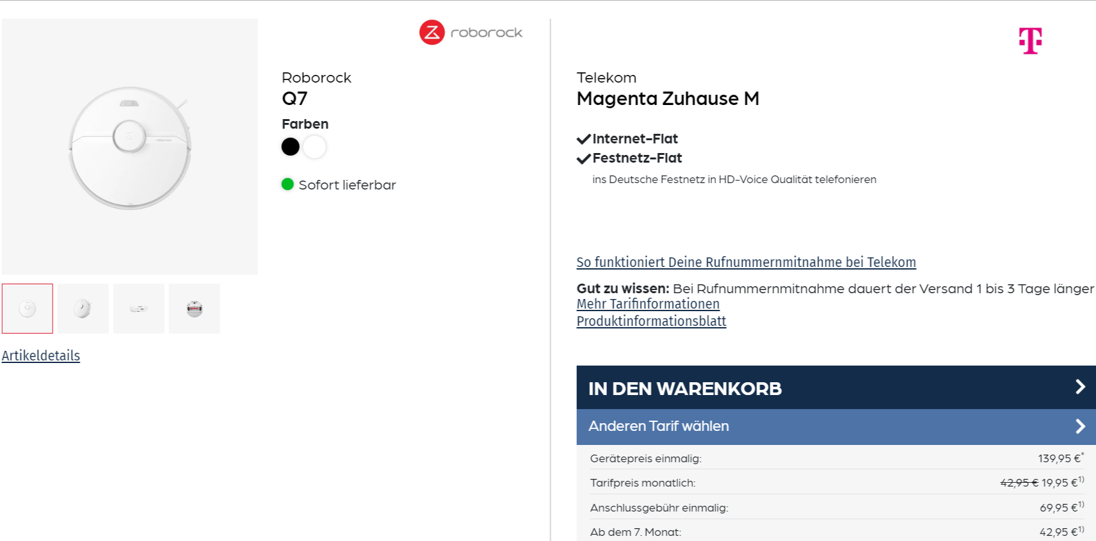Viewport: 1096px width, 541px height.
Task: Click Anderen Tarif wählen button
Action: 836,427
